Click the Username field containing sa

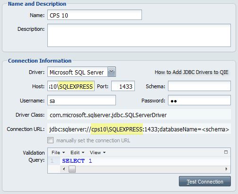pos(81,100)
